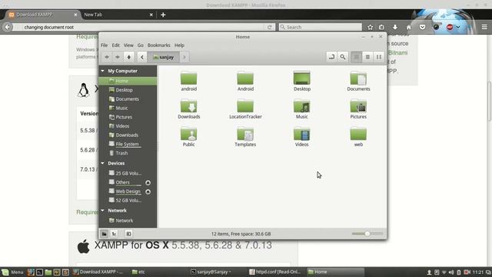Switch to Download XAMPP Firefox tab
Screen dimensions: 492x277
point(43,15)
